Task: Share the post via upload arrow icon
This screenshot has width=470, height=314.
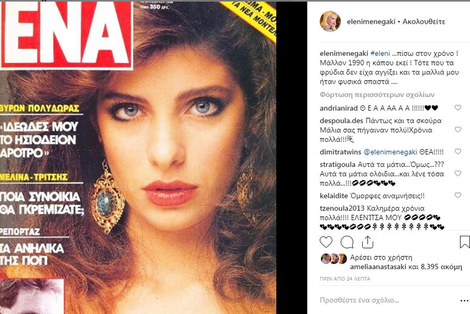Action: coord(368,242)
